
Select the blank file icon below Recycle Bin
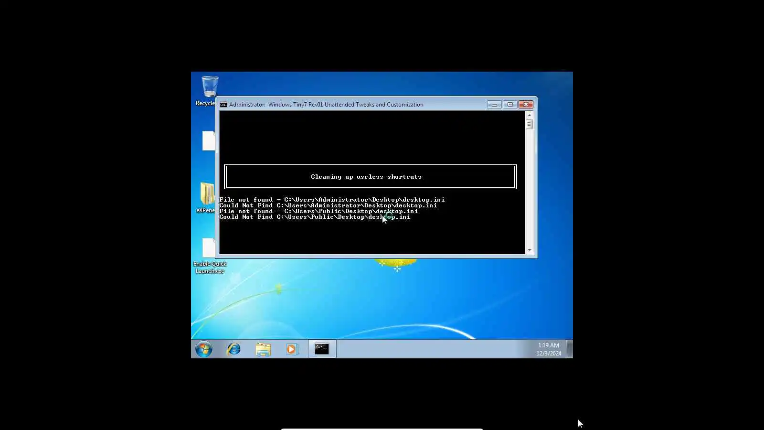209,141
